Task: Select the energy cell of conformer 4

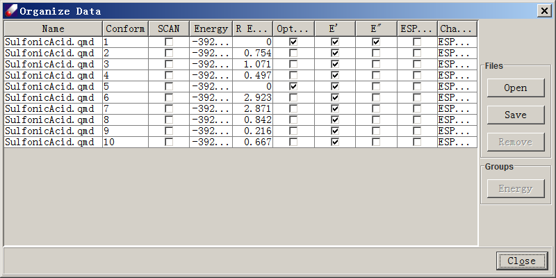Action: pyautogui.click(x=211, y=76)
